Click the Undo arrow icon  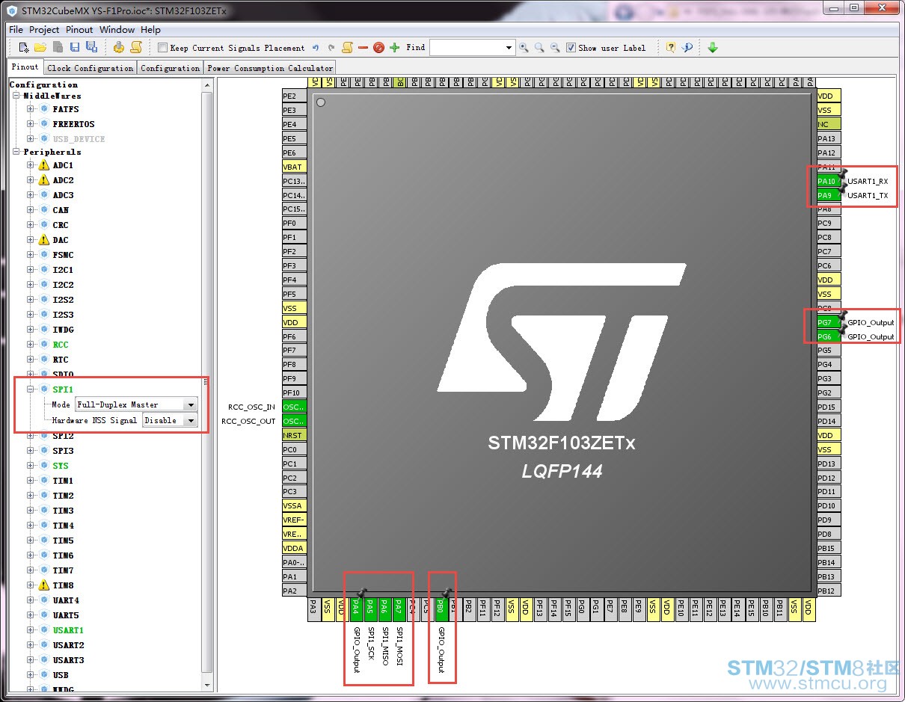pos(316,48)
